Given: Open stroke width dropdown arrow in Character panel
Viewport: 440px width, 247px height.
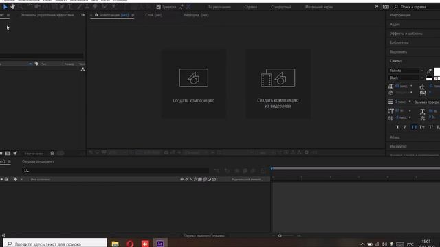Looking at the screenshot, I should [x=410, y=102].
